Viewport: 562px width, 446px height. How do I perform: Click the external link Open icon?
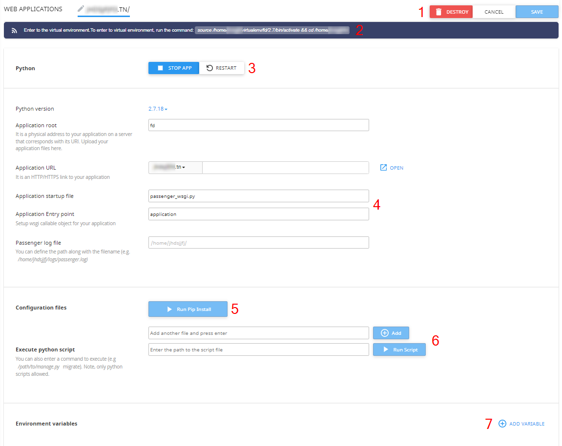tap(383, 168)
